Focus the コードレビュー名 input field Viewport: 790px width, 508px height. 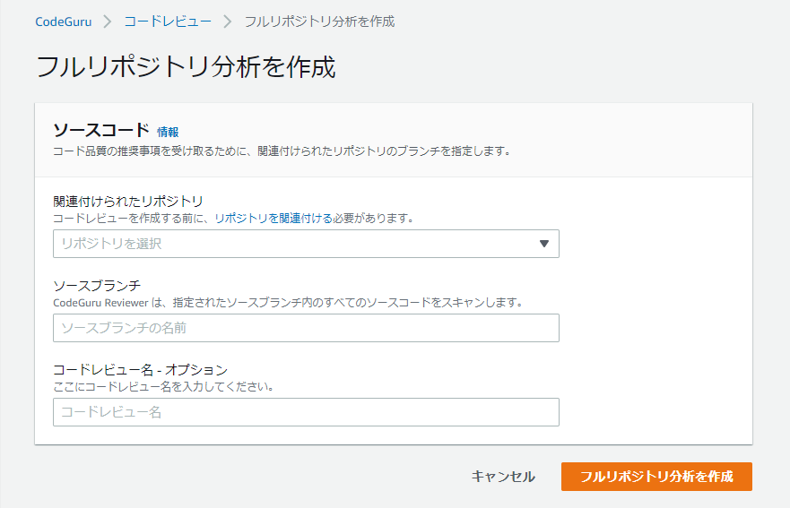[306, 412]
